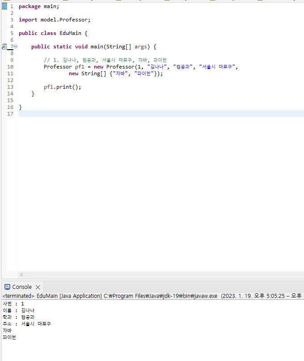Click string "컴공과" in constructor call
This screenshot has height=361, width=304.
[x=183, y=67]
